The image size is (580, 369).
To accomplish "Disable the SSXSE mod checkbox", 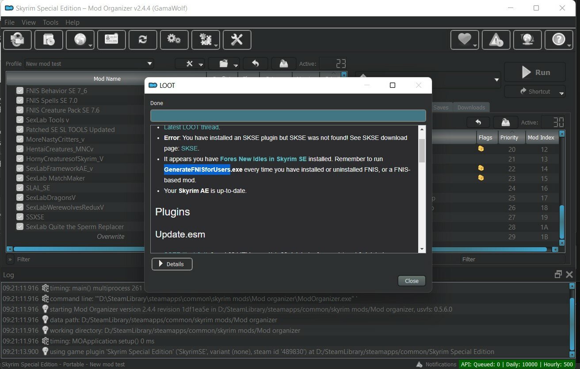I will tap(20, 217).
